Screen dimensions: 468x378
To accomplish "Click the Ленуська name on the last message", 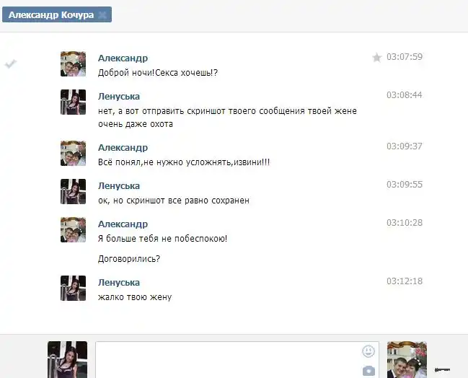I will [119, 283].
